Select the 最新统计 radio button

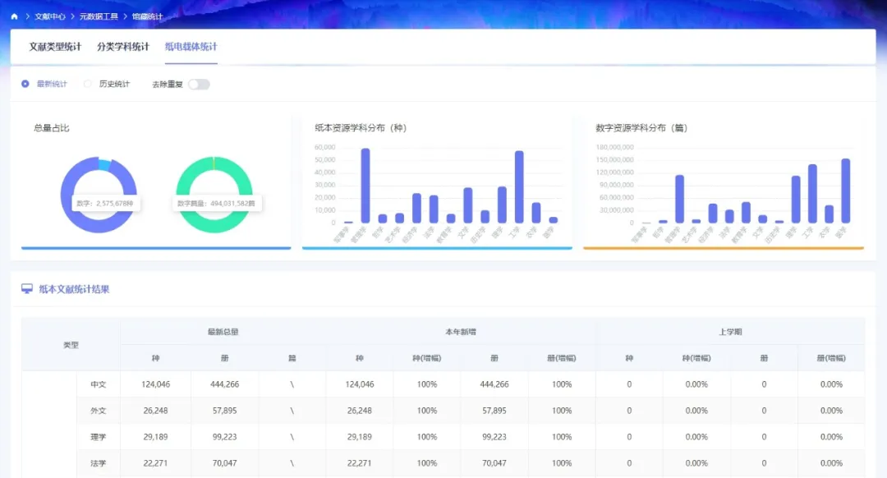click(25, 84)
